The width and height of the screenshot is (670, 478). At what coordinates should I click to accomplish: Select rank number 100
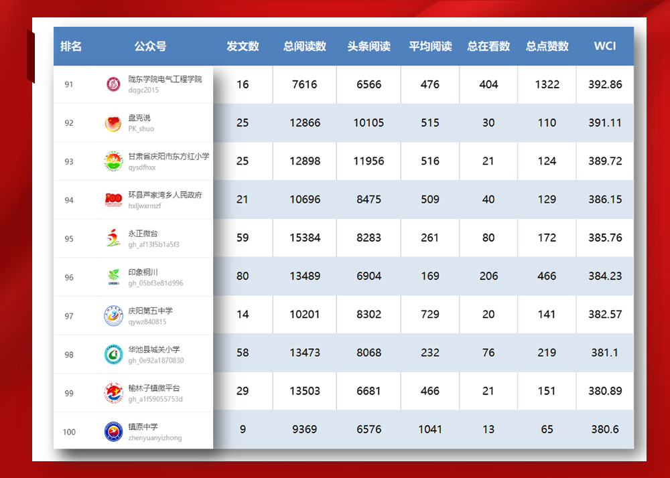tap(69, 432)
